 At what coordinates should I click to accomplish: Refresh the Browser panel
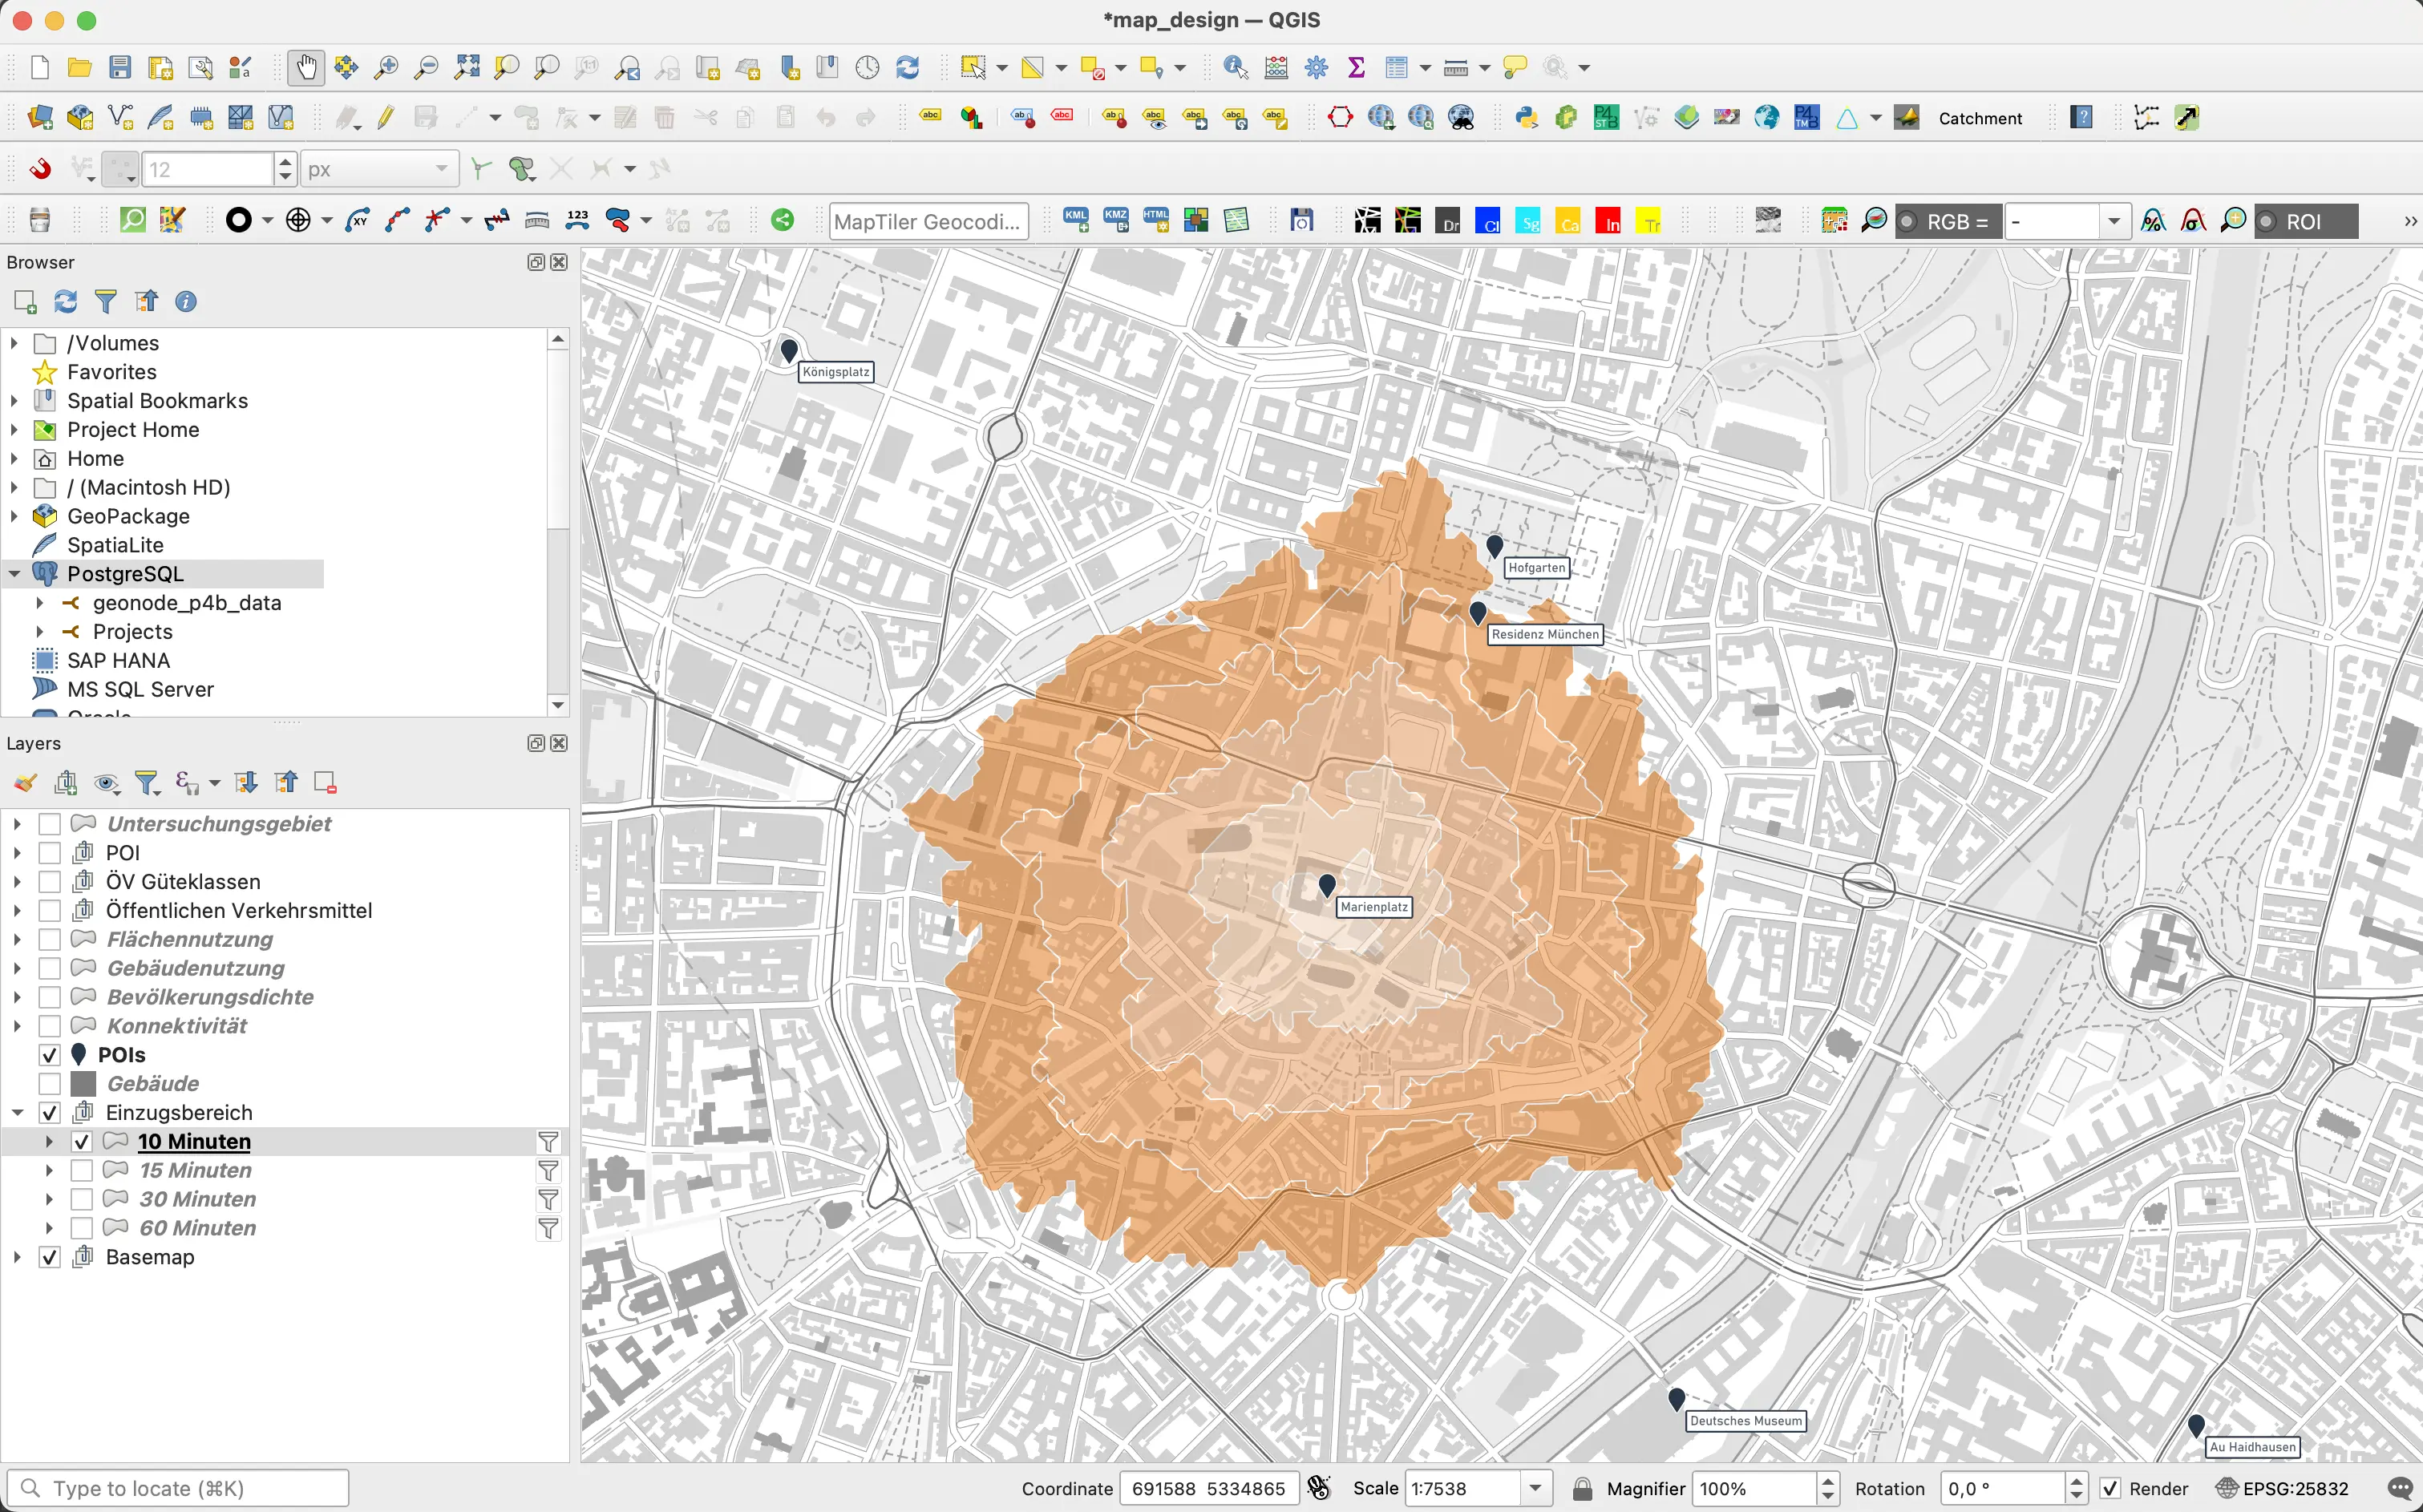[x=66, y=302]
